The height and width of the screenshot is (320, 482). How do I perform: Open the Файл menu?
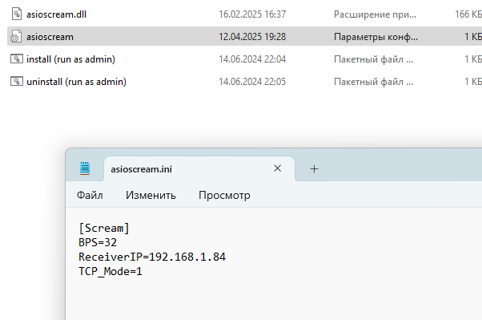(x=90, y=195)
